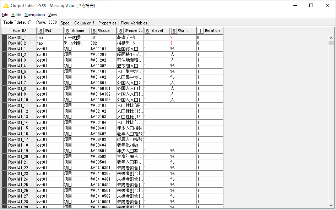Click the Row ID column header

tap(19, 30)
